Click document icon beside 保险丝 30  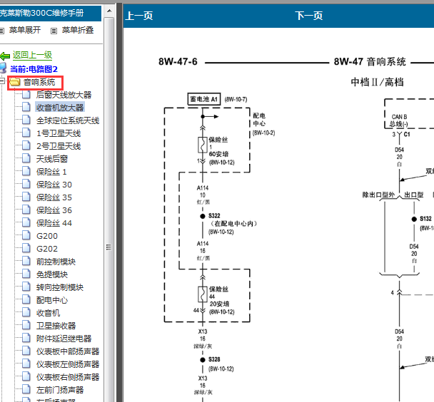click(26, 184)
